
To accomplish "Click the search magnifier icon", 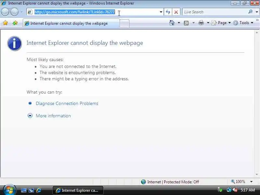I will [x=250, y=12].
